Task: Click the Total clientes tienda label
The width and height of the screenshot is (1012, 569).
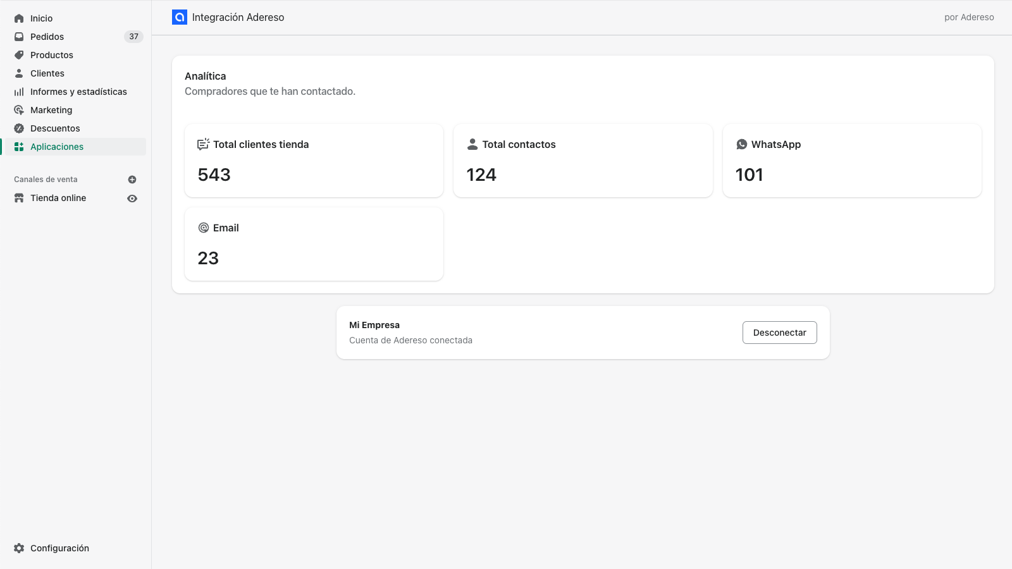Action: 261,144
